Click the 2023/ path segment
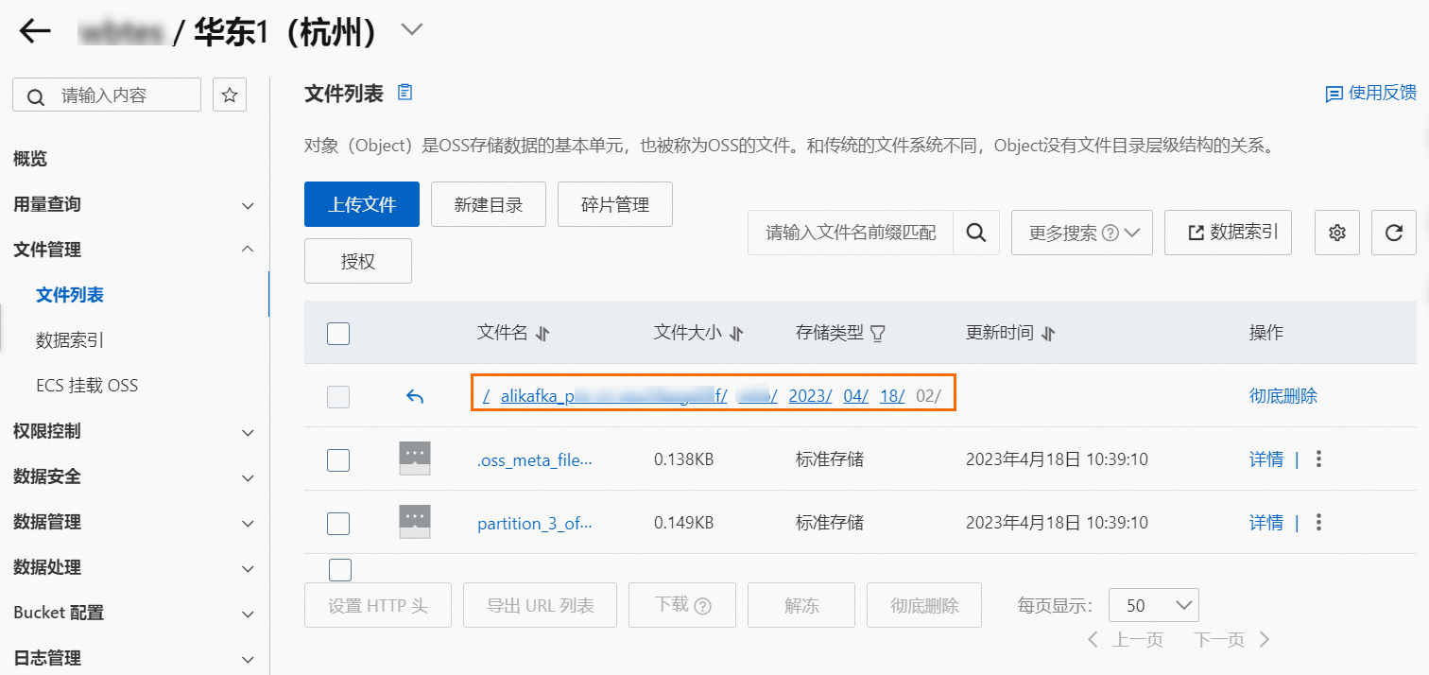 click(x=810, y=396)
